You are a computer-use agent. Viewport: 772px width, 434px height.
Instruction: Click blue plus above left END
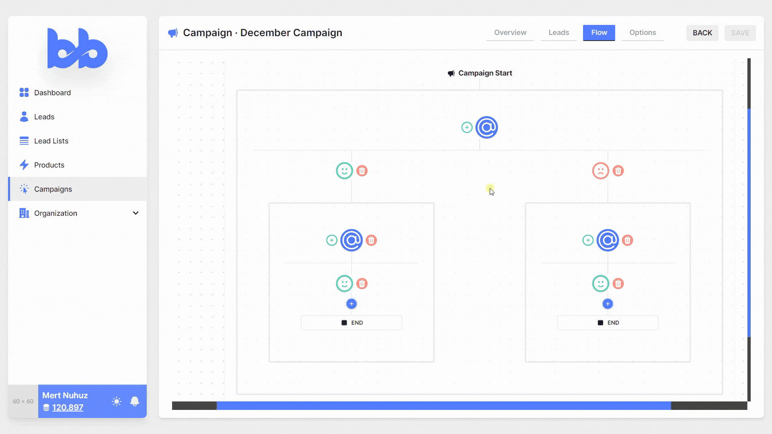pos(351,304)
